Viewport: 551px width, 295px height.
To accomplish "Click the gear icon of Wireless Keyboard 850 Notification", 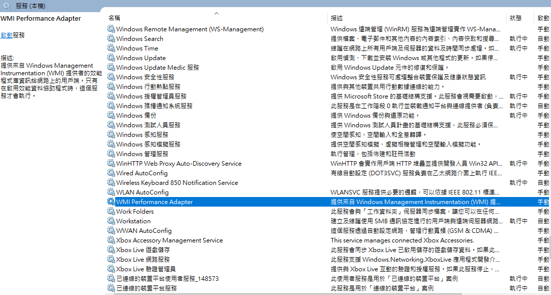I will coord(111,183).
